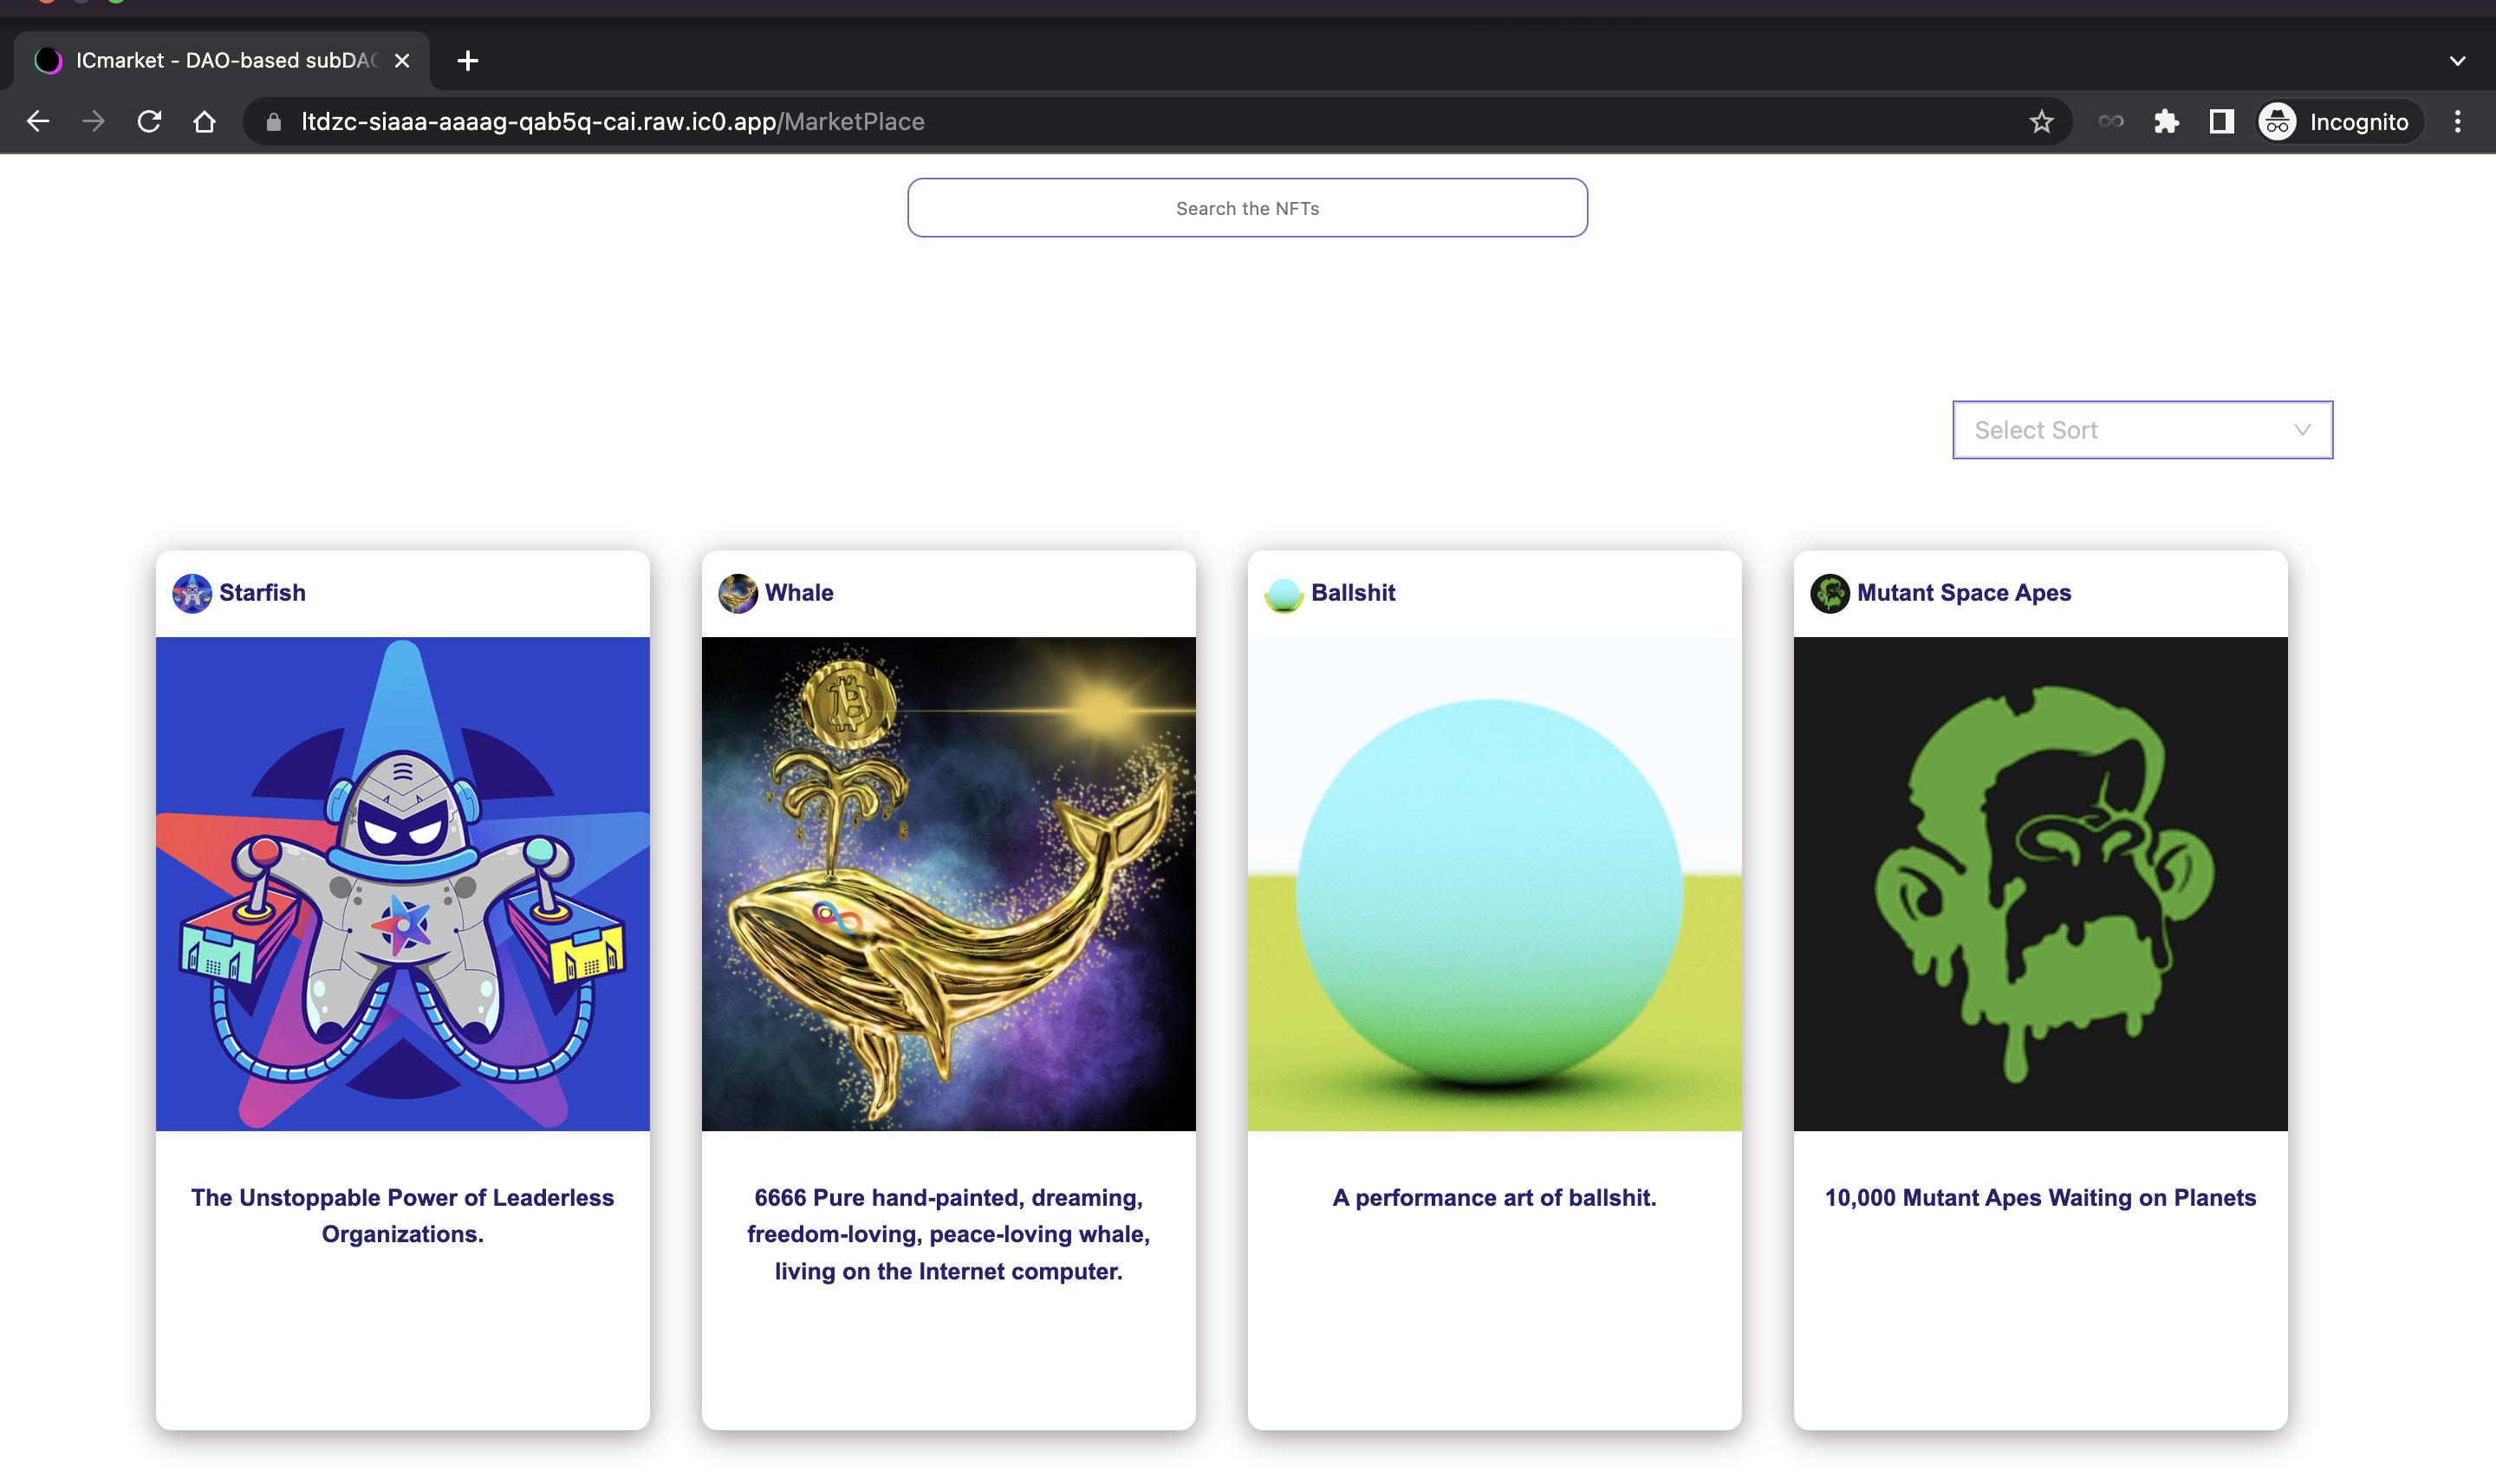Navigate back in browser

[38, 122]
